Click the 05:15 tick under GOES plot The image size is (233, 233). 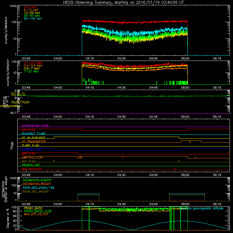(217, 117)
